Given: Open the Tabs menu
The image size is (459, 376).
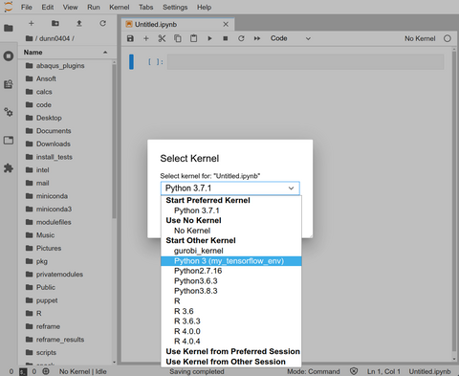Looking at the screenshot, I should click(x=146, y=7).
